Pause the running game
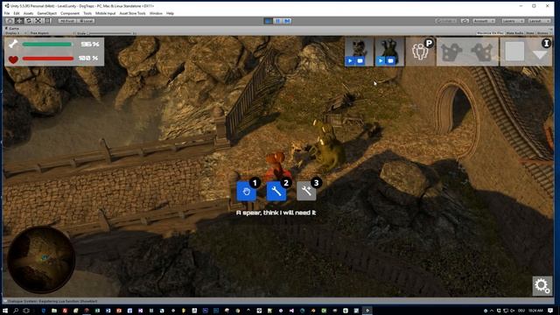The height and width of the screenshot is (315, 560). click(x=278, y=21)
